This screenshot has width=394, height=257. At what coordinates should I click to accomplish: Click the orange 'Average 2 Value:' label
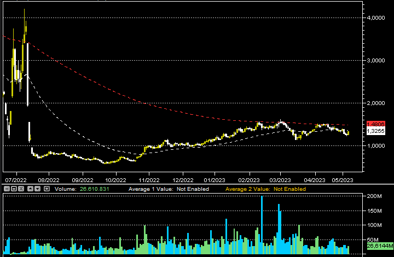click(x=248, y=189)
